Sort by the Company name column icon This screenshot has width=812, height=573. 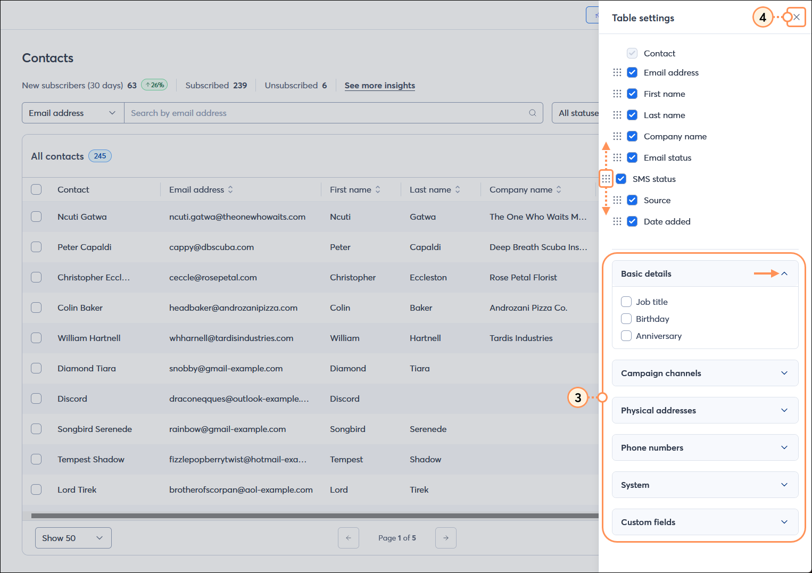coord(558,189)
